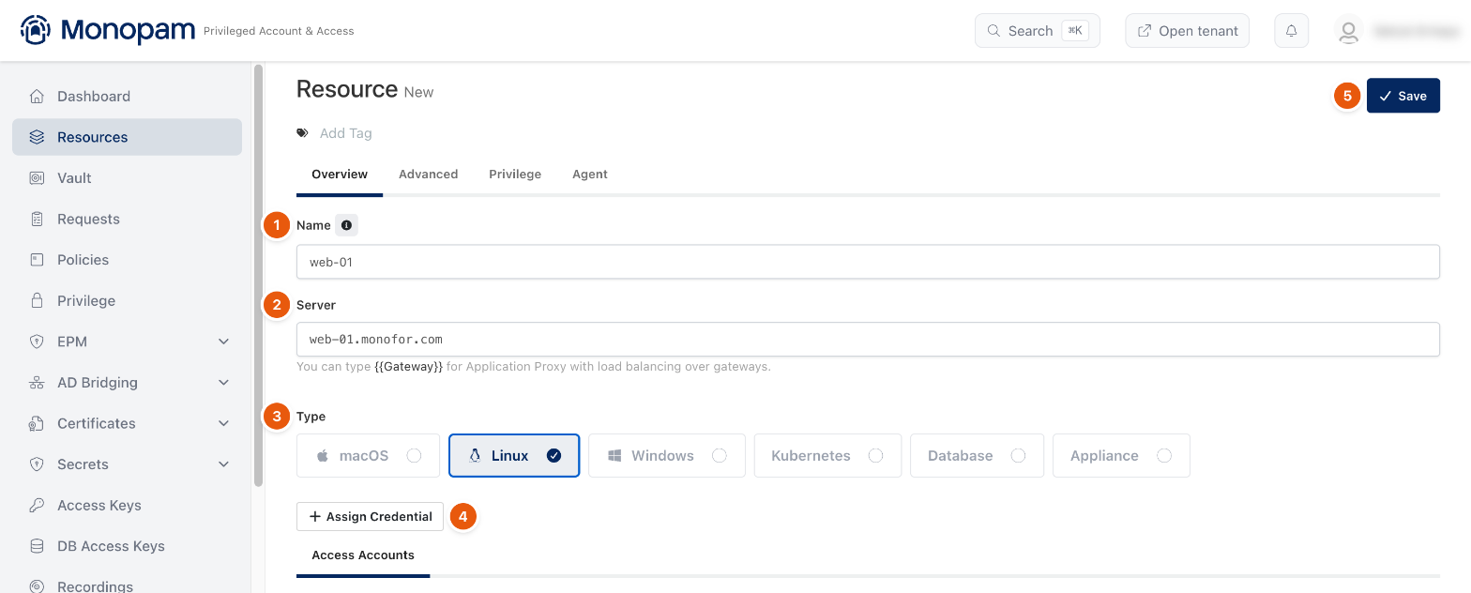Click the Open tenant button
The image size is (1471, 593).
1187,31
